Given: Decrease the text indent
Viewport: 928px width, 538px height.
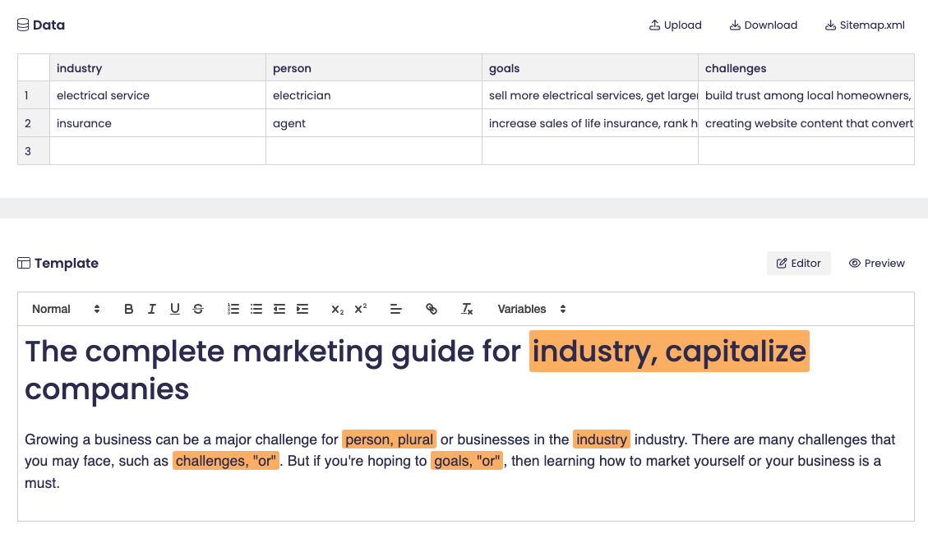Looking at the screenshot, I should click(x=279, y=309).
